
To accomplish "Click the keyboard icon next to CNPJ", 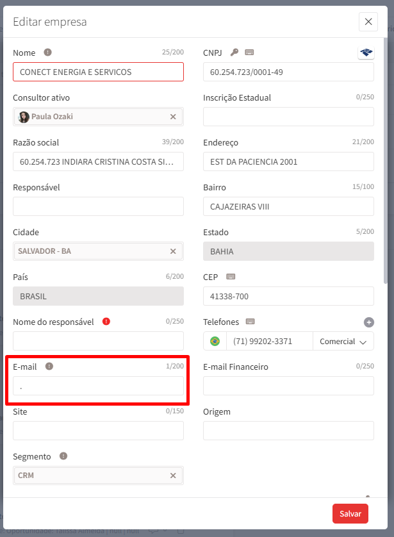I will [x=249, y=53].
